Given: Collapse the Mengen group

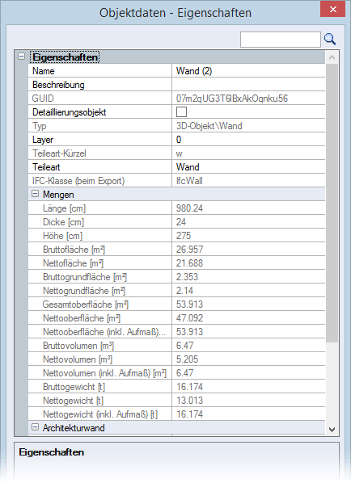Looking at the screenshot, I should pyautogui.click(x=36, y=194).
